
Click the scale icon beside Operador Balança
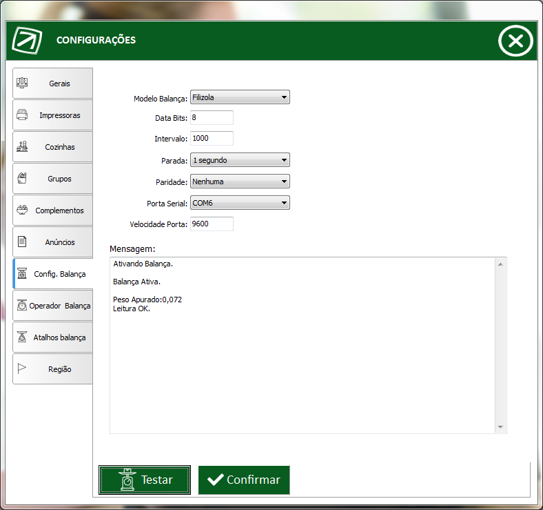tap(22, 305)
